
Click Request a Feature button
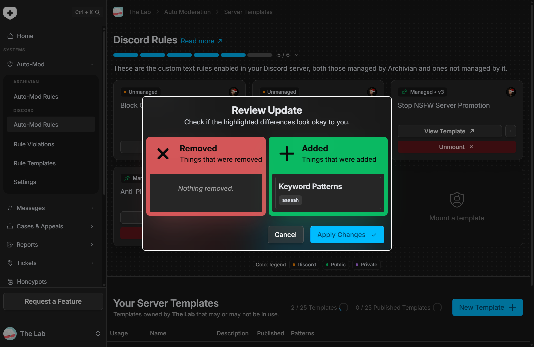pyautogui.click(x=53, y=301)
